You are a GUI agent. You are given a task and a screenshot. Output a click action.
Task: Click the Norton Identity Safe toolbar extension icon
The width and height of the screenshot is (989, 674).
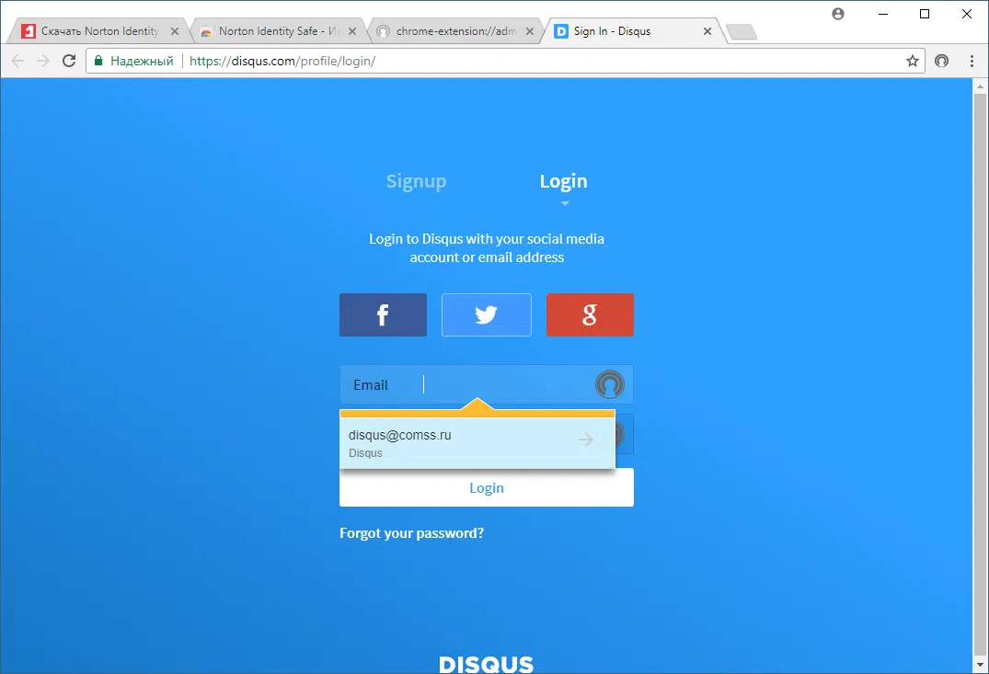pos(941,61)
